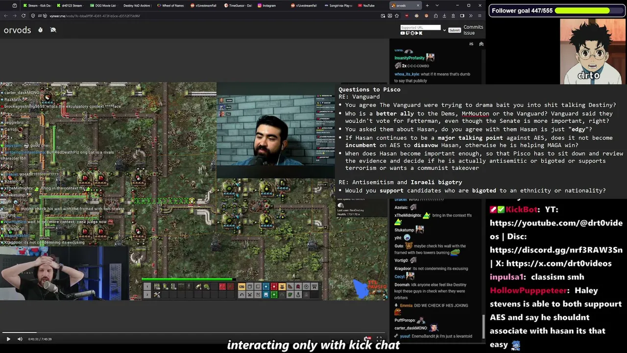This screenshot has height=353, width=627.
Task: Click username whoa_its_kyle in chat
Action: tap(407, 74)
